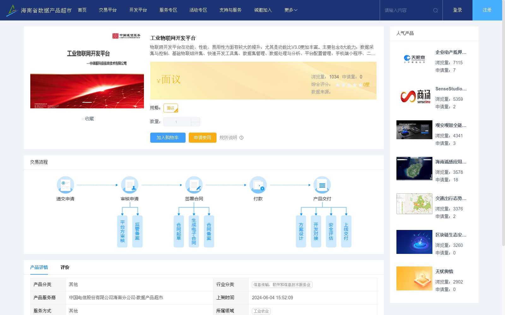This screenshot has height=315, width=505.
Task: Open the 无忧舆情 title link
Action: pyautogui.click(x=444, y=272)
